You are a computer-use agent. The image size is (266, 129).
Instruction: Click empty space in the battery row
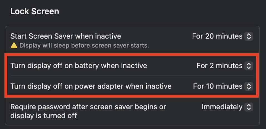[172, 66]
